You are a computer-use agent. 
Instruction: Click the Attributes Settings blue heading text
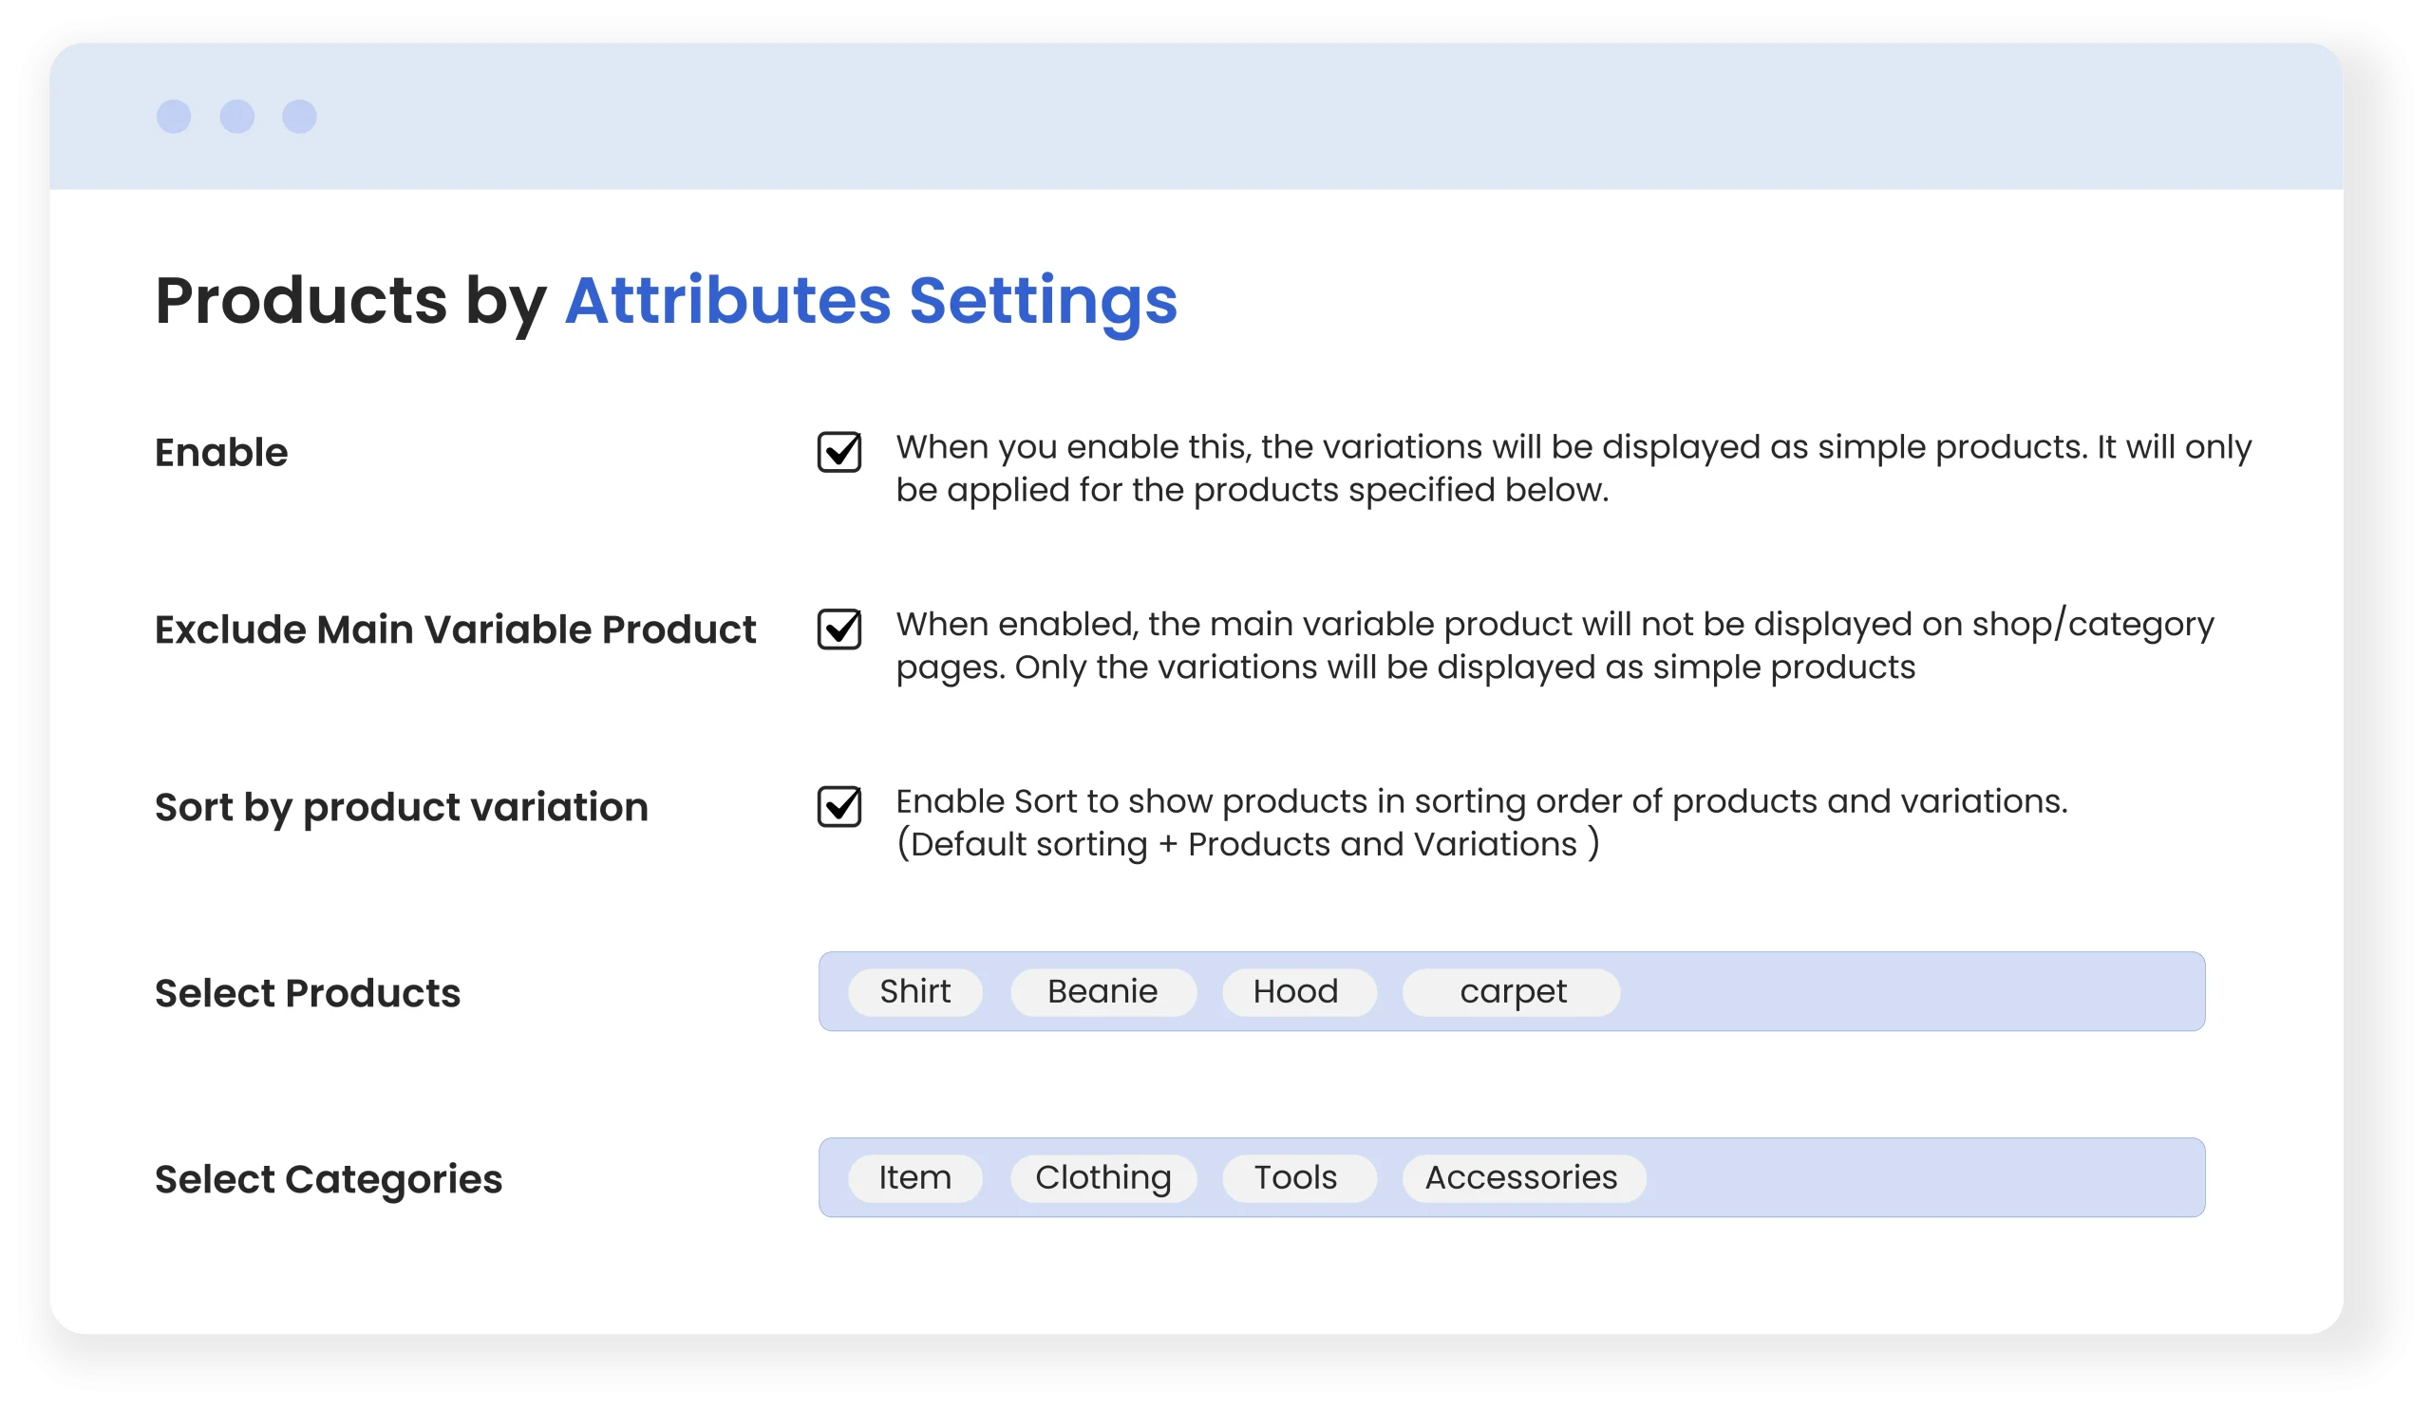[870, 301]
